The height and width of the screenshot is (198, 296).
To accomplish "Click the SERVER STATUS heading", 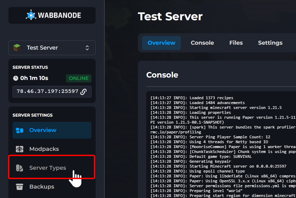I will tap(30, 67).
